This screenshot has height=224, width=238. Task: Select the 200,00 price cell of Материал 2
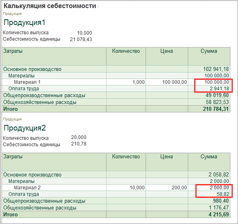click(x=179, y=188)
